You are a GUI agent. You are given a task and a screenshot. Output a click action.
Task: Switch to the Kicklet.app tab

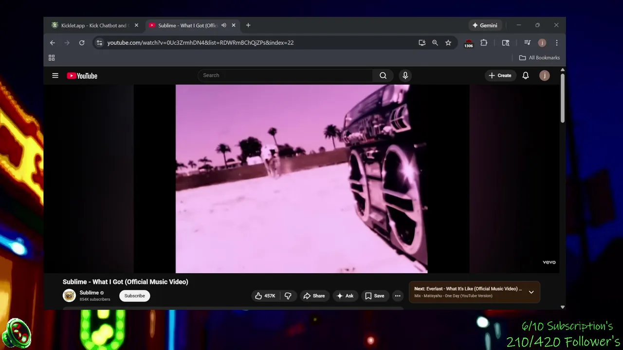click(95, 25)
